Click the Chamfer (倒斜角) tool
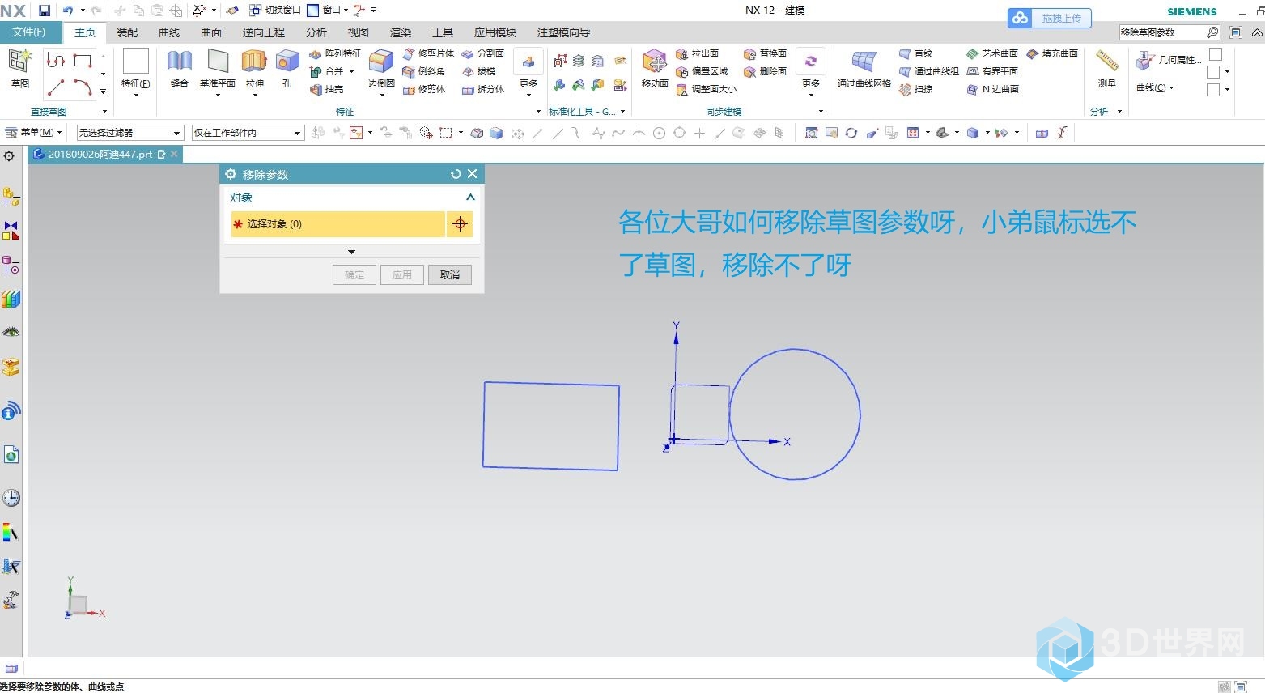This screenshot has height=693, width=1265. point(424,71)
